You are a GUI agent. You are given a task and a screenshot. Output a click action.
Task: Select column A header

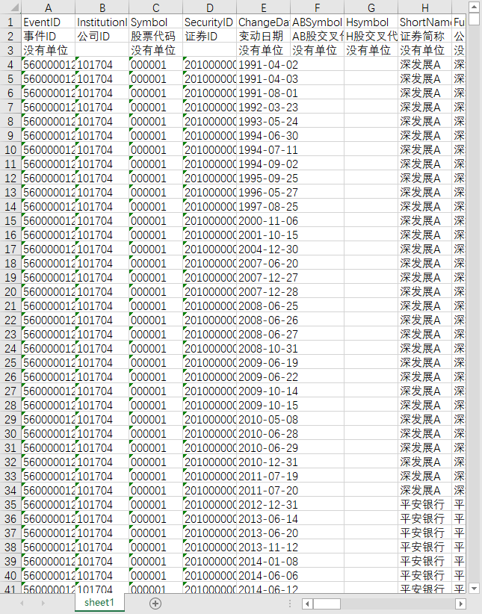(48, 7)
